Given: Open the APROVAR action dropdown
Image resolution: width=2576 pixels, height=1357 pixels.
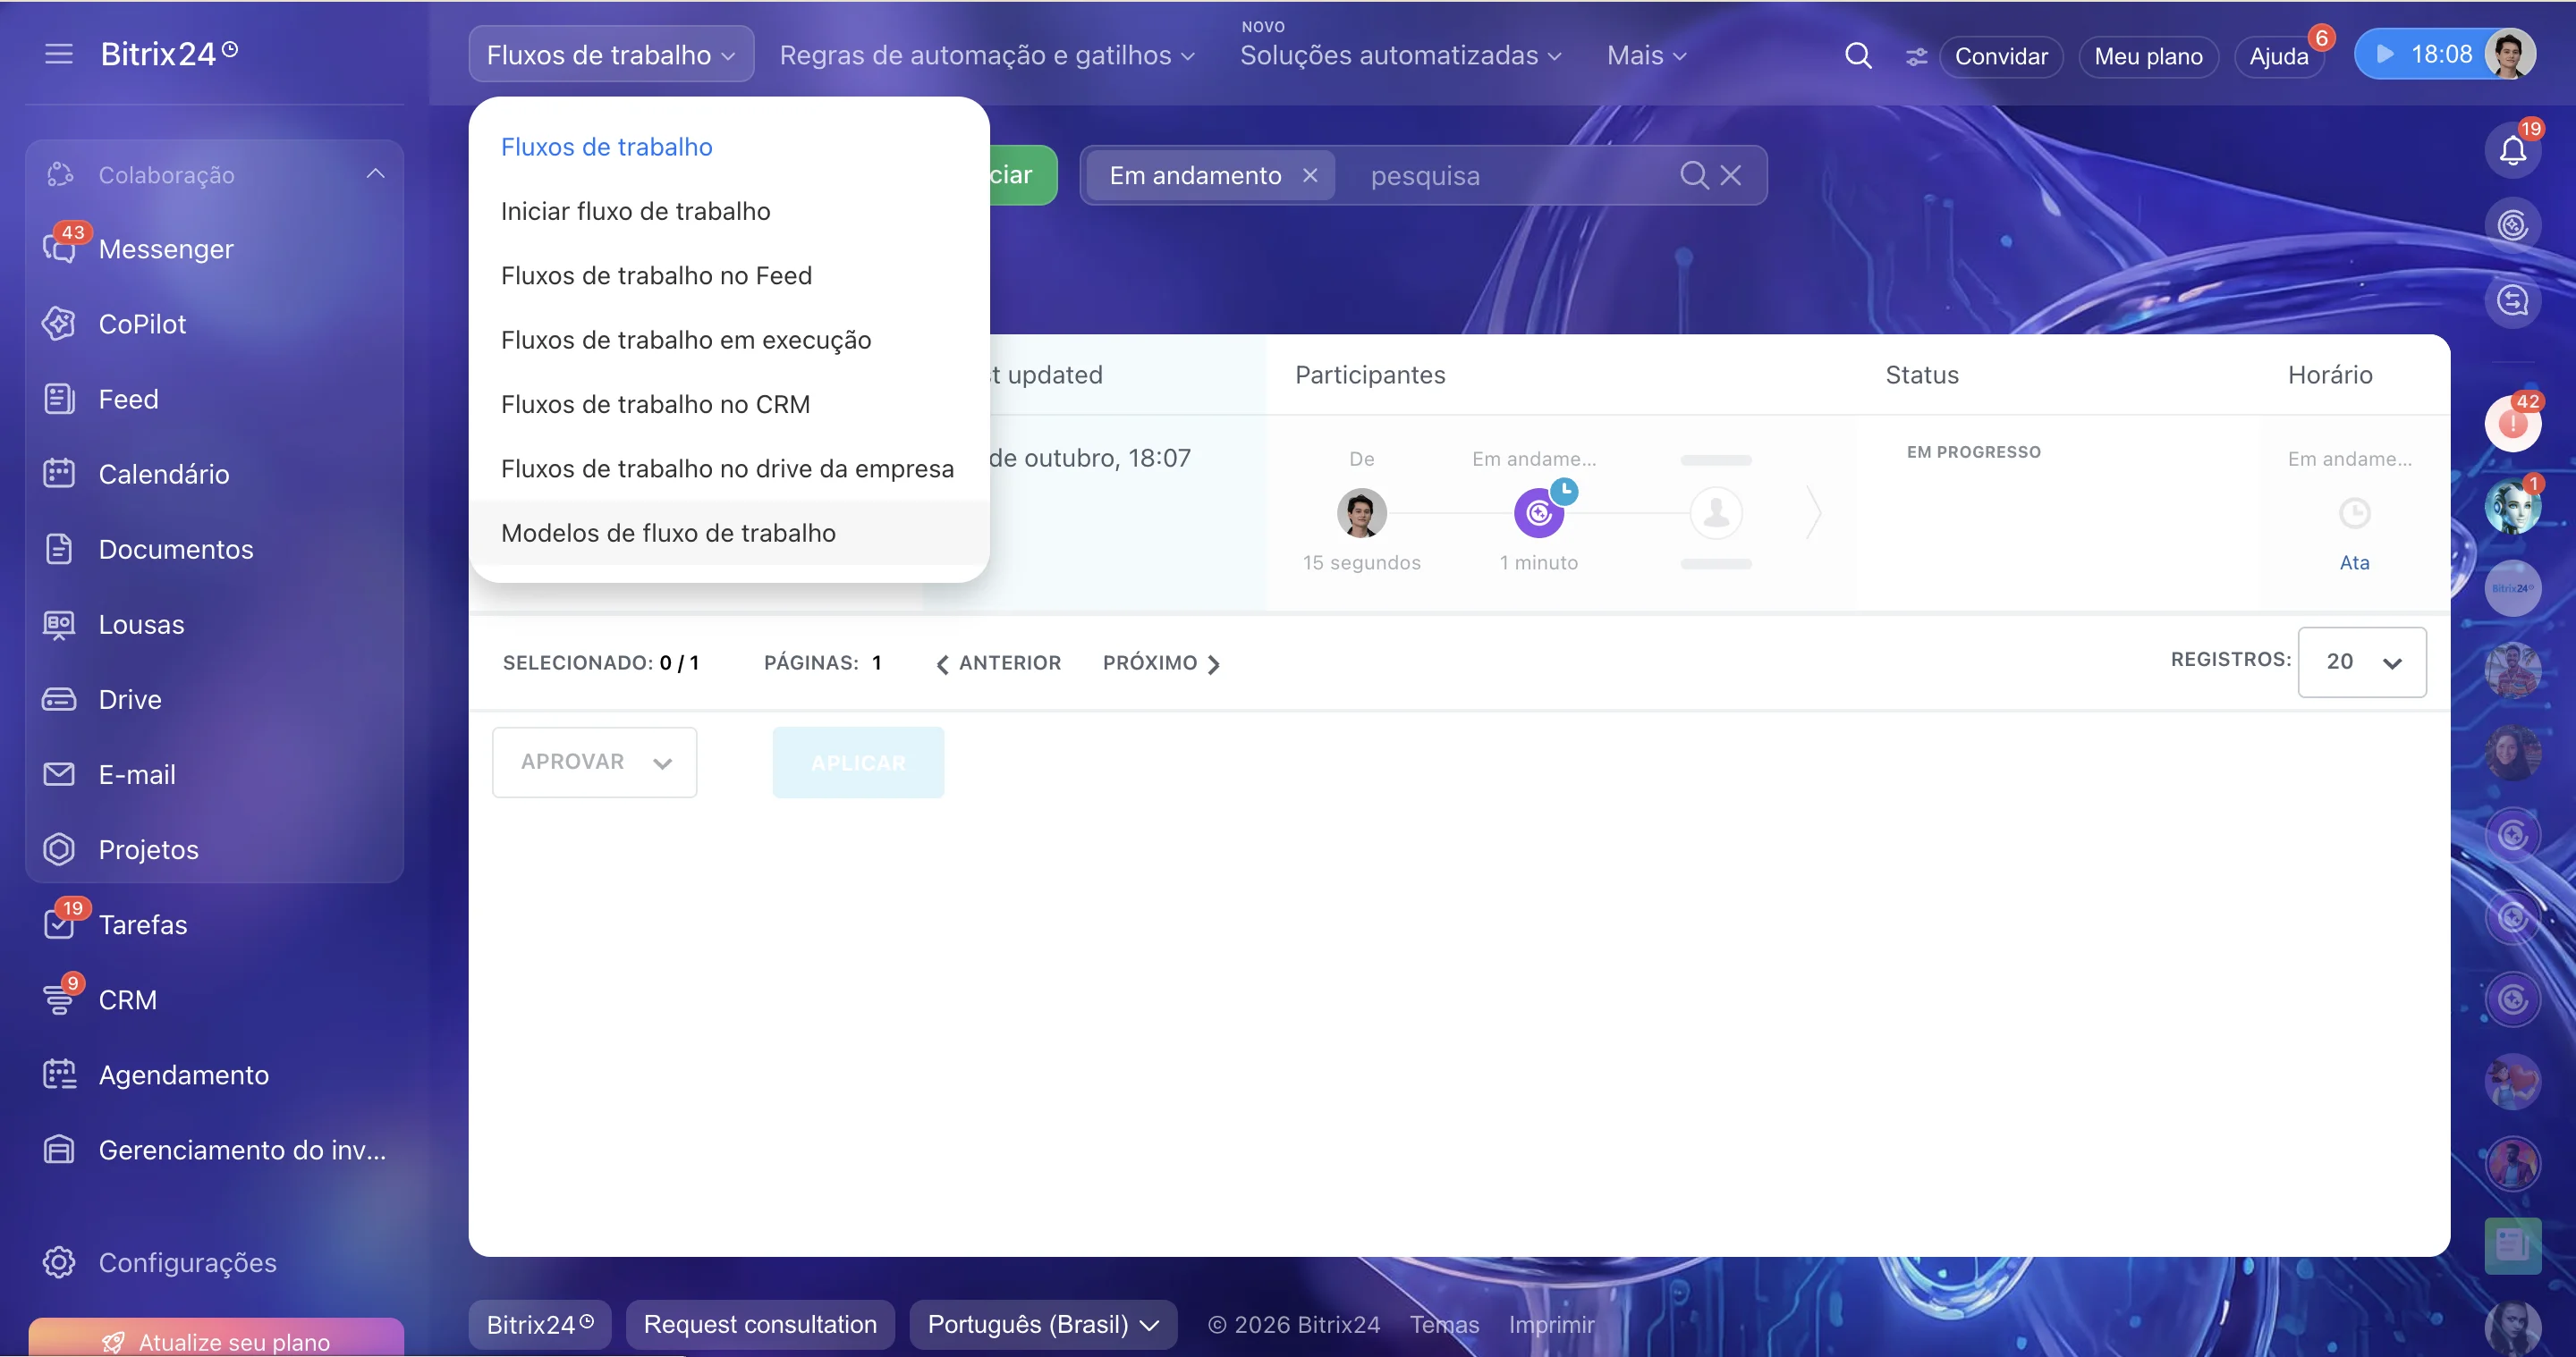Looking at the screenshot, I should click(x=594, y=762).
